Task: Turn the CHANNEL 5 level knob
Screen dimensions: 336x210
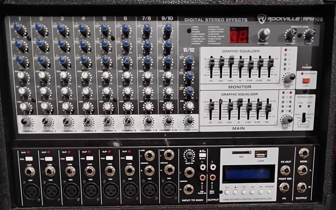Action: click(x=108, y=121)
